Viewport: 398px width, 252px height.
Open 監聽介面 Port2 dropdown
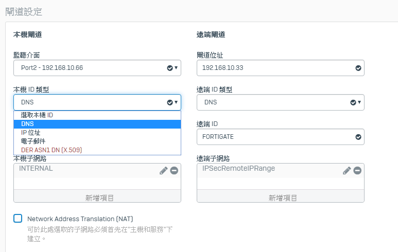97,68
